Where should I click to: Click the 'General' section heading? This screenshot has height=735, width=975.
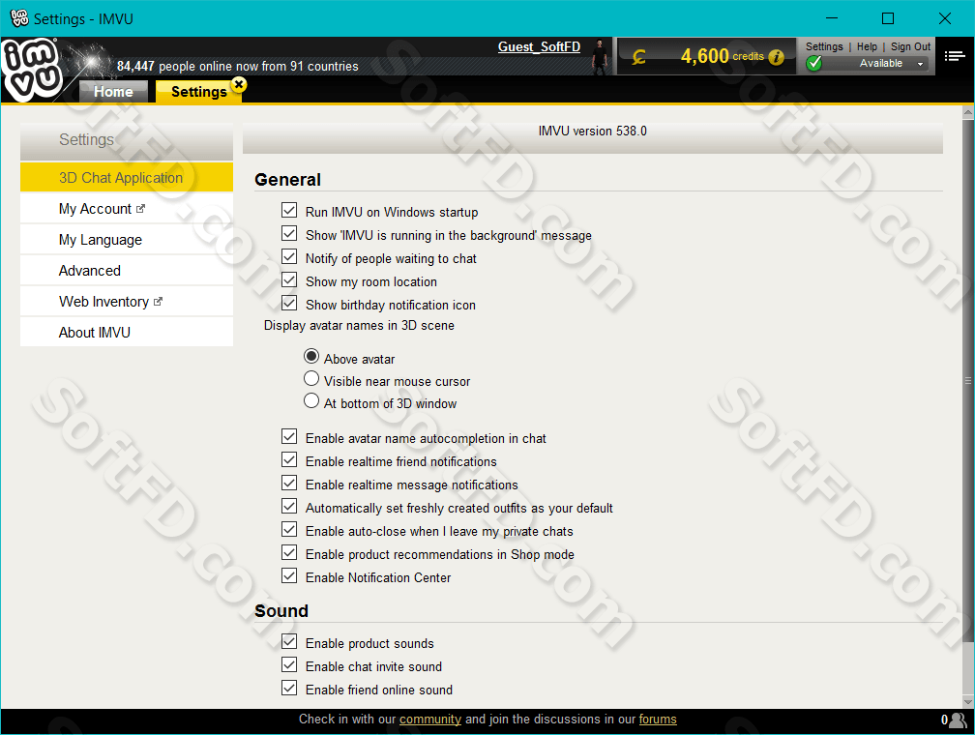coord(288,180)
